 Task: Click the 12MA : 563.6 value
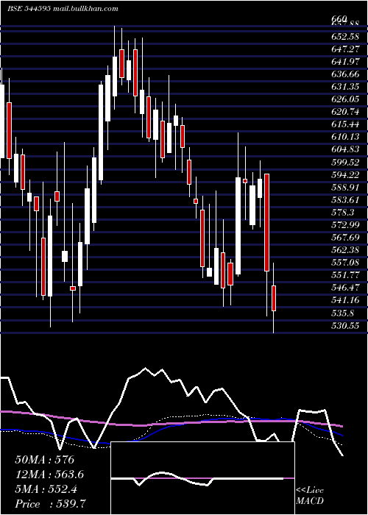coord(49,475)
